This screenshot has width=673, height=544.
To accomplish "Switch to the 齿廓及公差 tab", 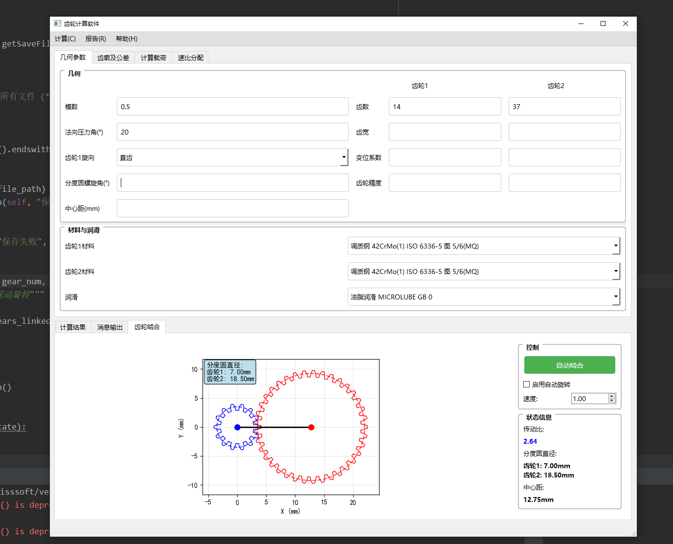I will (x=113, y=58).
